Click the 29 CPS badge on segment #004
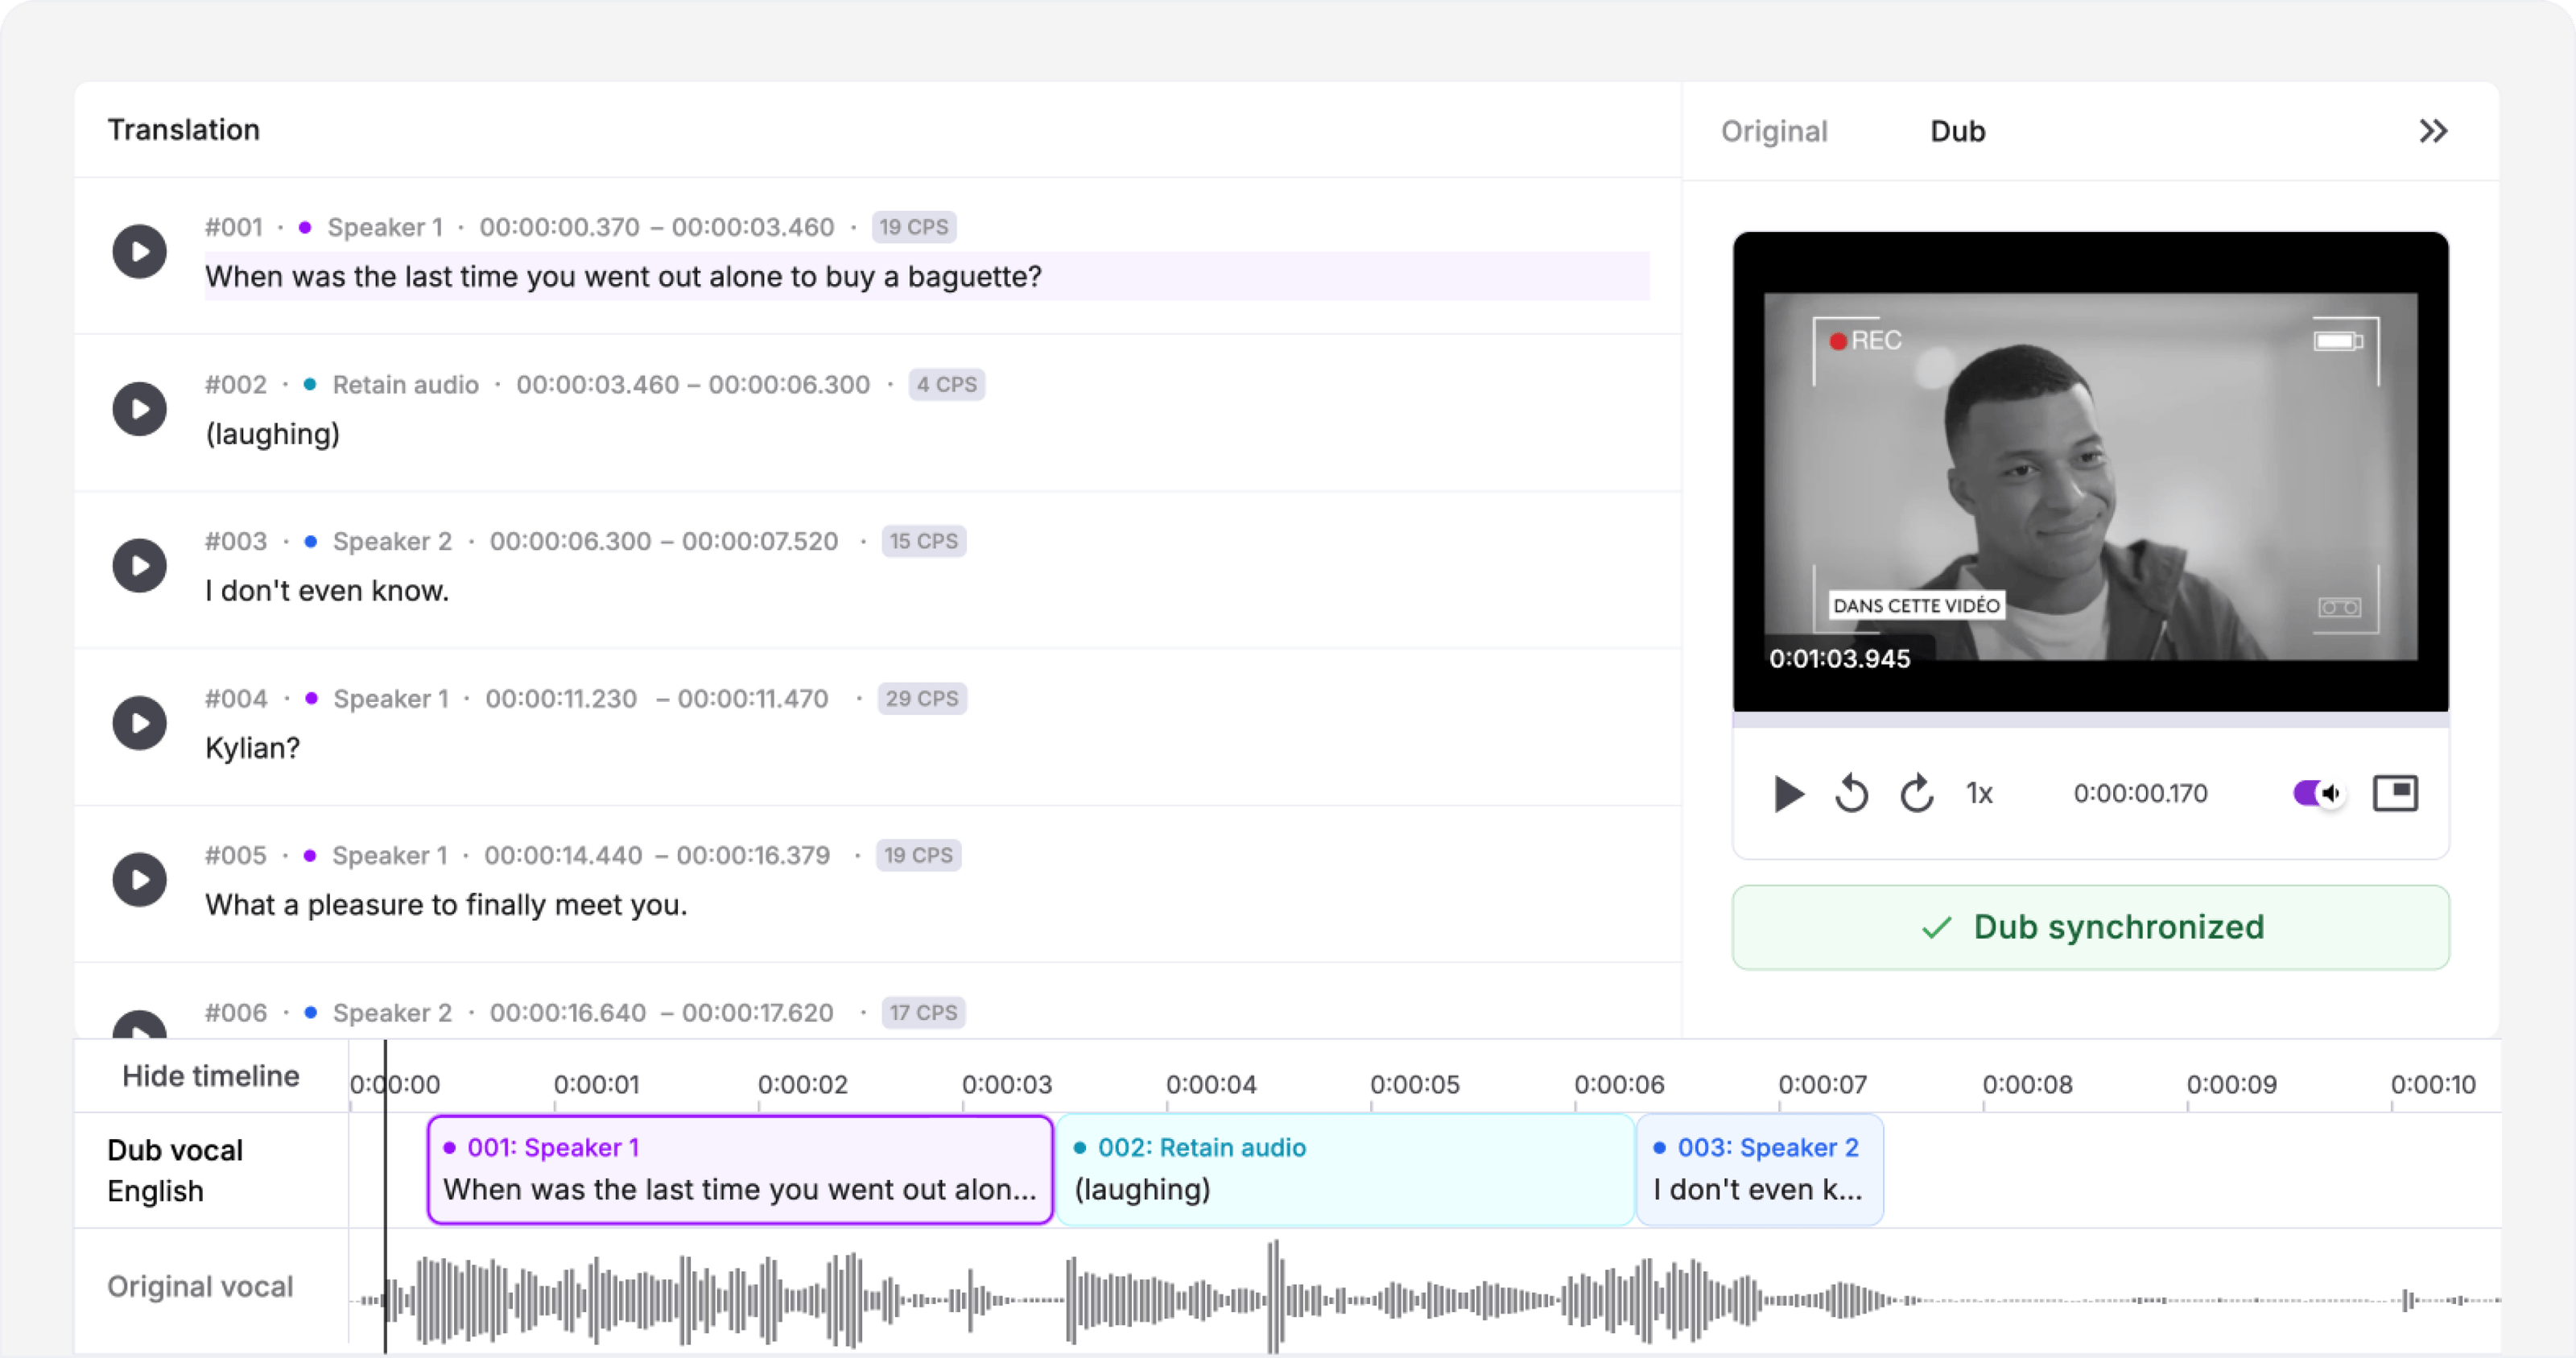This screenshot has width=2576, height=1358. pyautogui.click(x=921, y=699)
